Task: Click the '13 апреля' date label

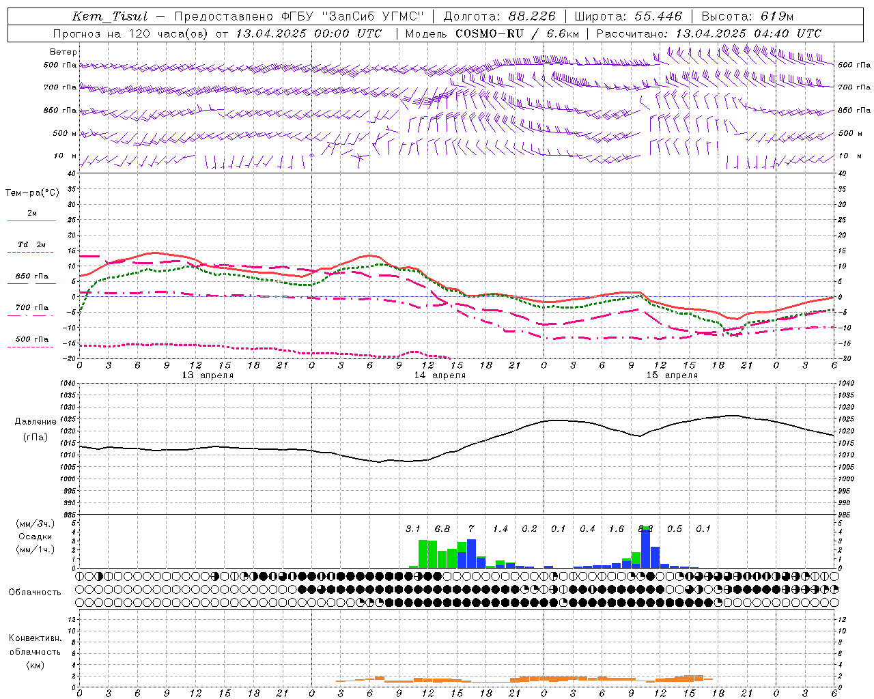Action: pos(208,375)
